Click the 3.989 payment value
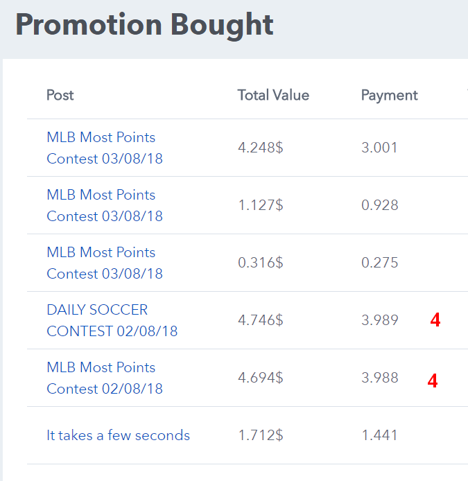 pos(379,320)
